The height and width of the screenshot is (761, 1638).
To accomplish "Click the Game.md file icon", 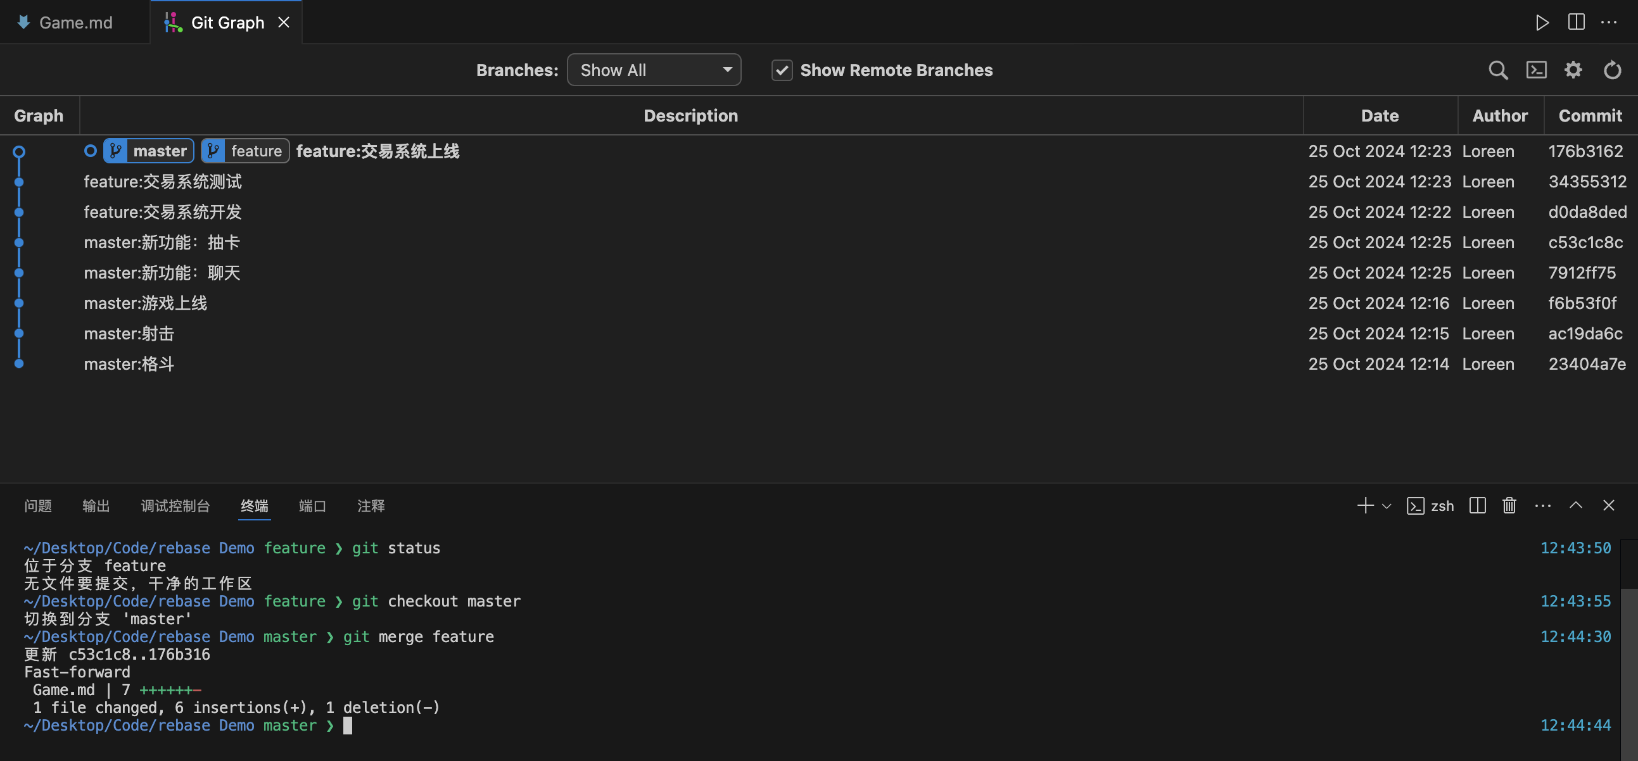I will pos(24,22).
